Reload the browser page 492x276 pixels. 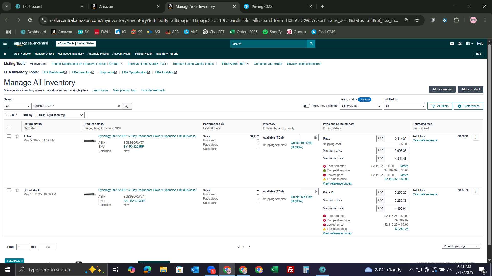coord(30,20)
